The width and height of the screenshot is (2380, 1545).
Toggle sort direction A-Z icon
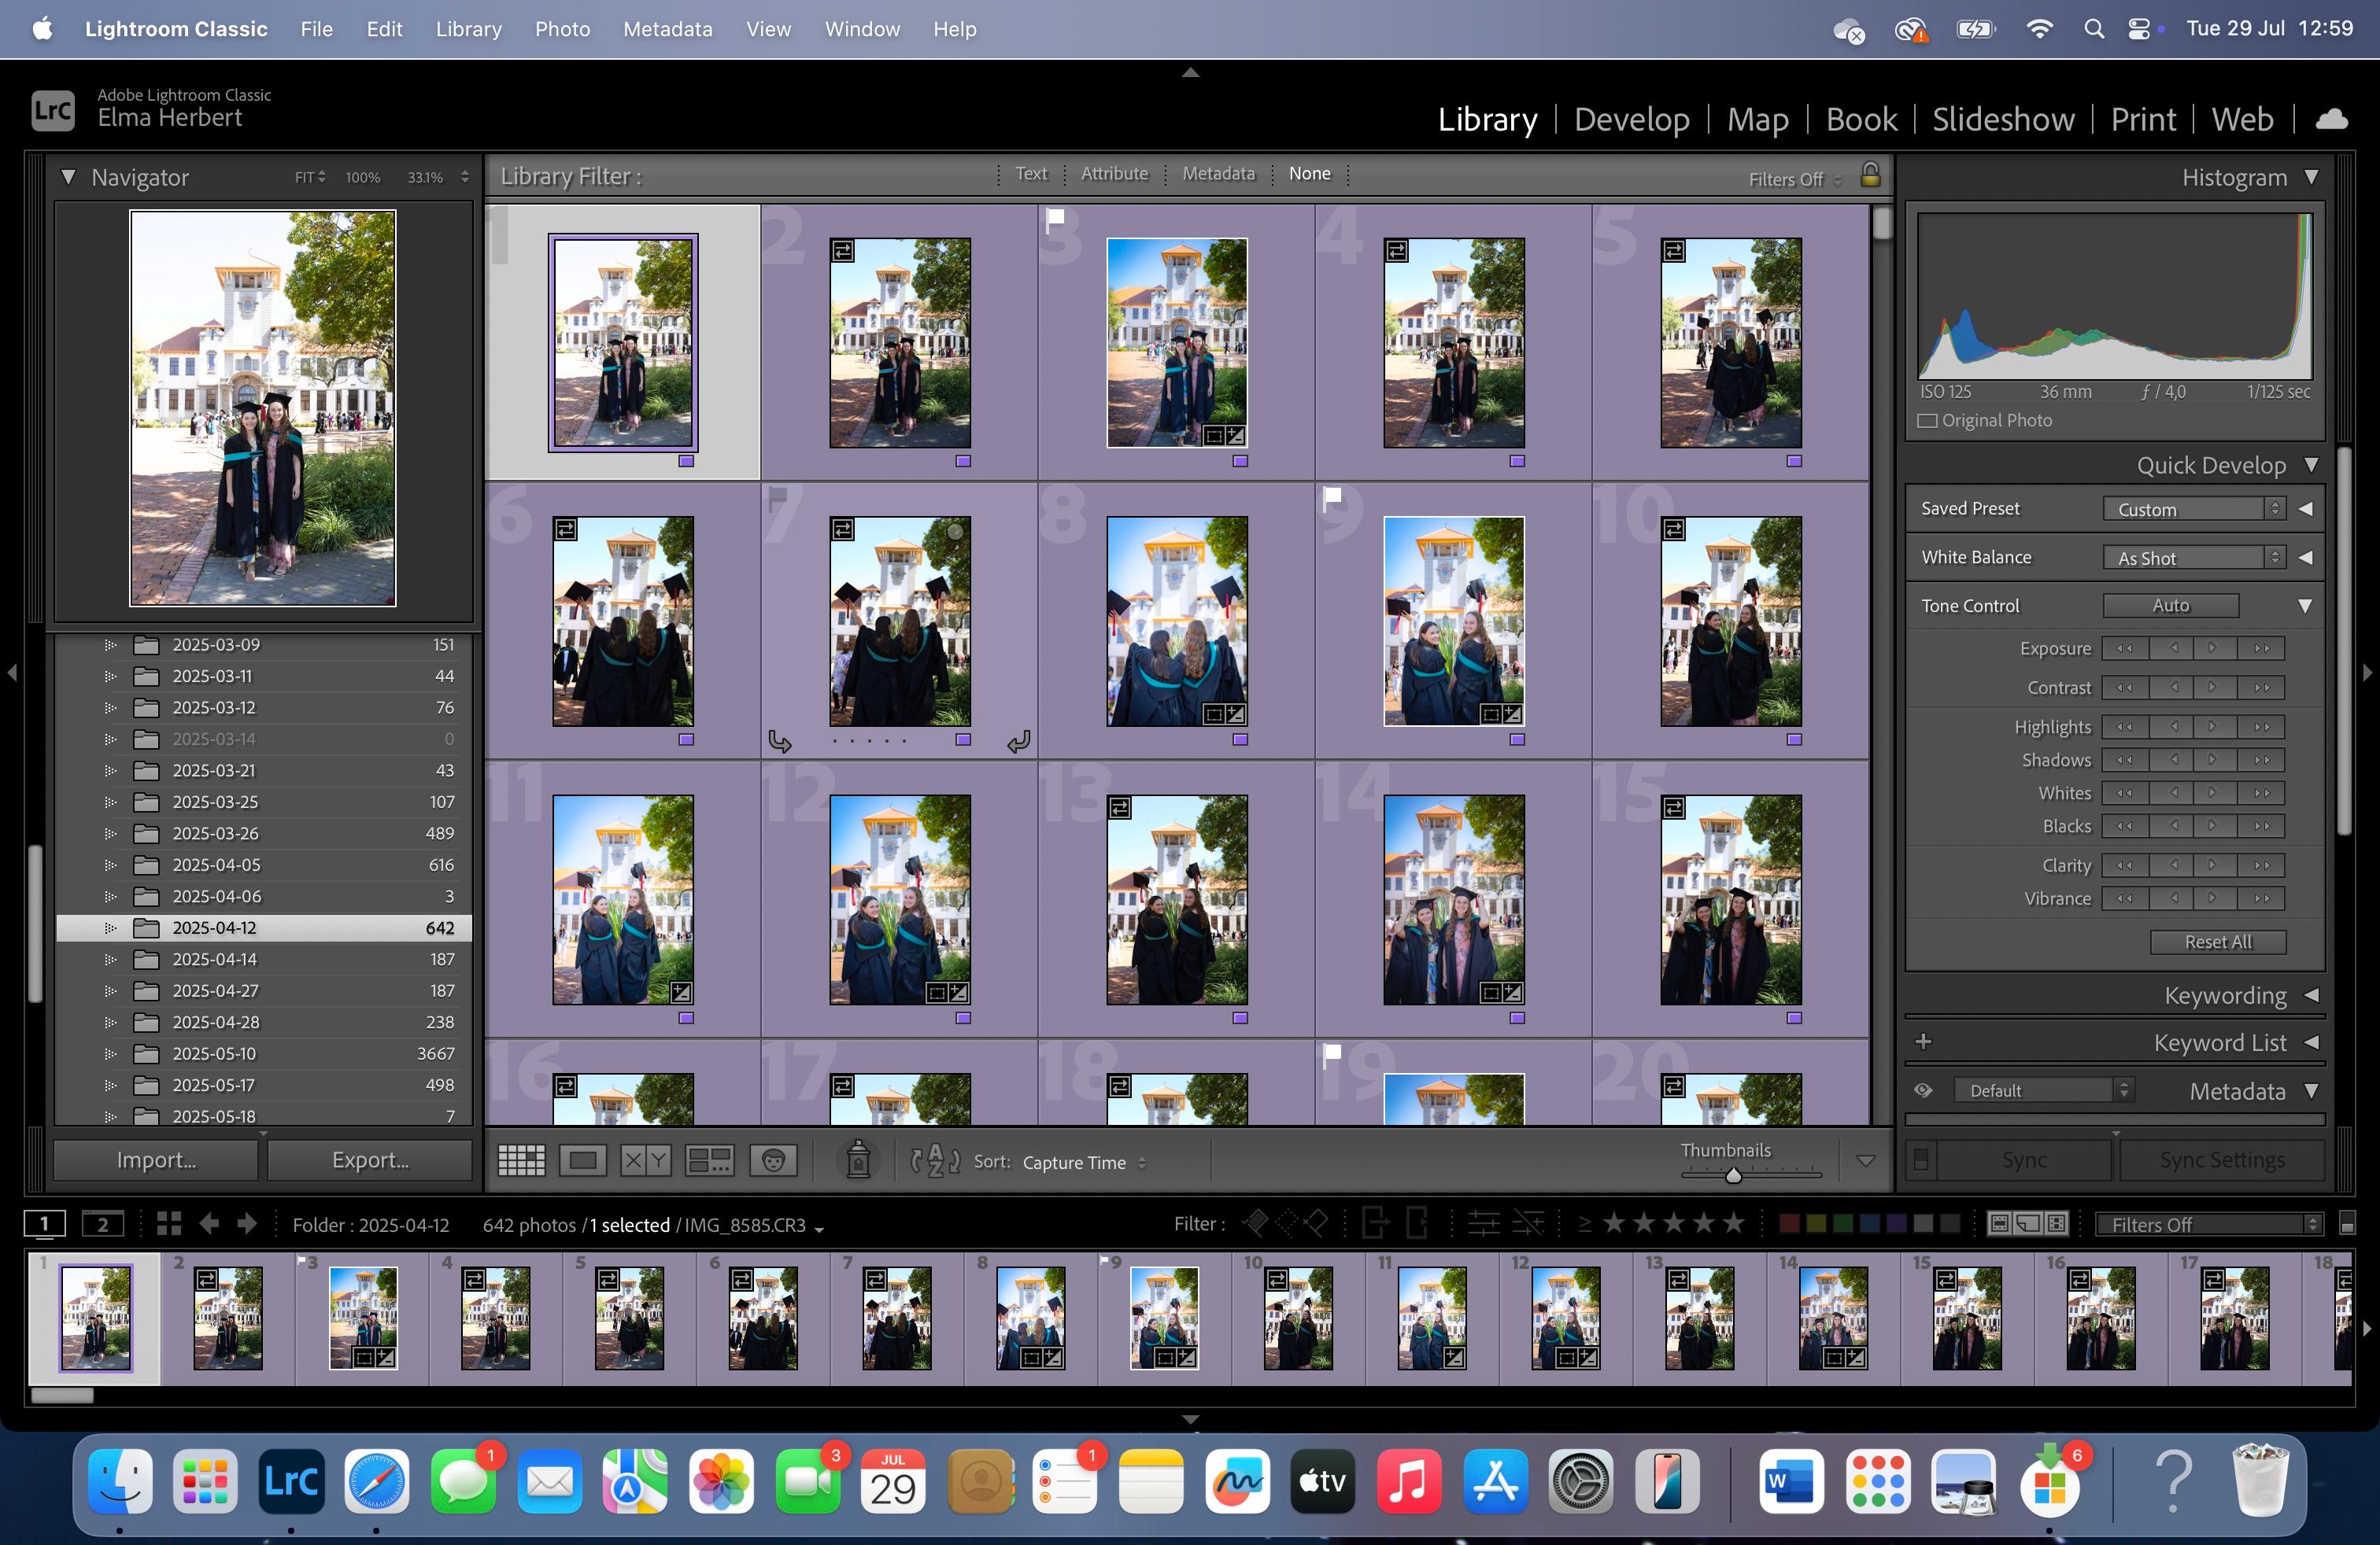pos(936,1160)
